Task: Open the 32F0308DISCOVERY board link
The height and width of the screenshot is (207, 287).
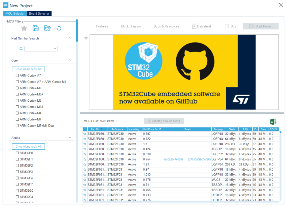Action: (x=199, y=160)
